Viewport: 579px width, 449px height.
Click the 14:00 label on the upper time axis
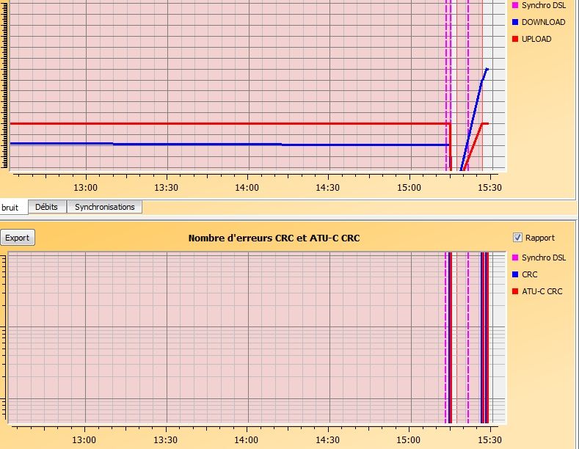(x=247, y=188)
